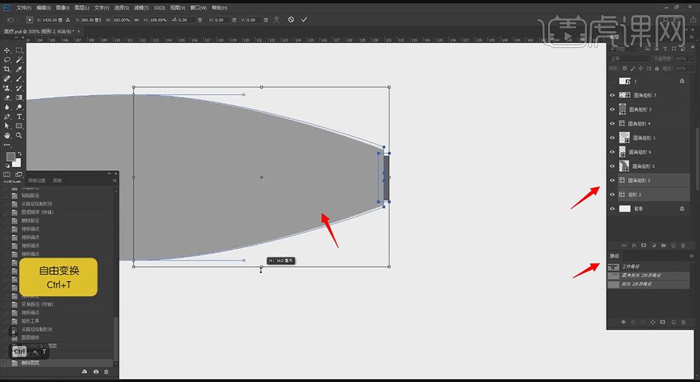
Task: Select the Eyedropper tool
Action: click(19, 69)
